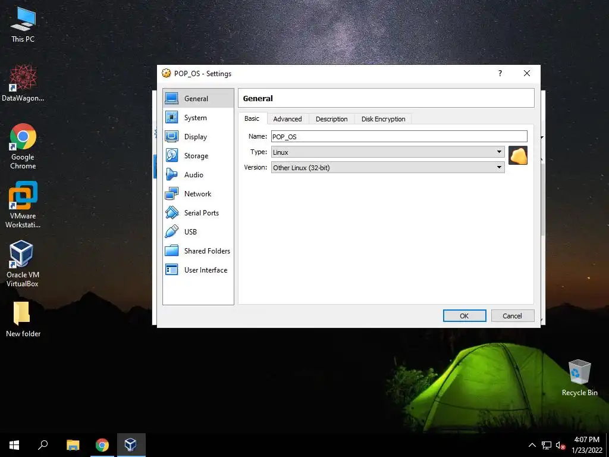
Task: Select the New folder desktop icon
Action: coord(23,319)
